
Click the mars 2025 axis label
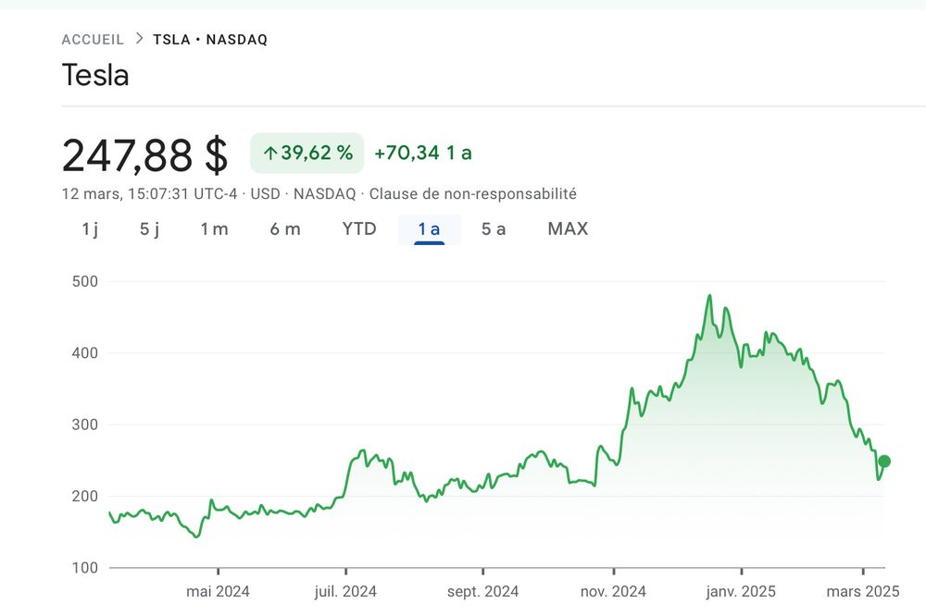863,591
